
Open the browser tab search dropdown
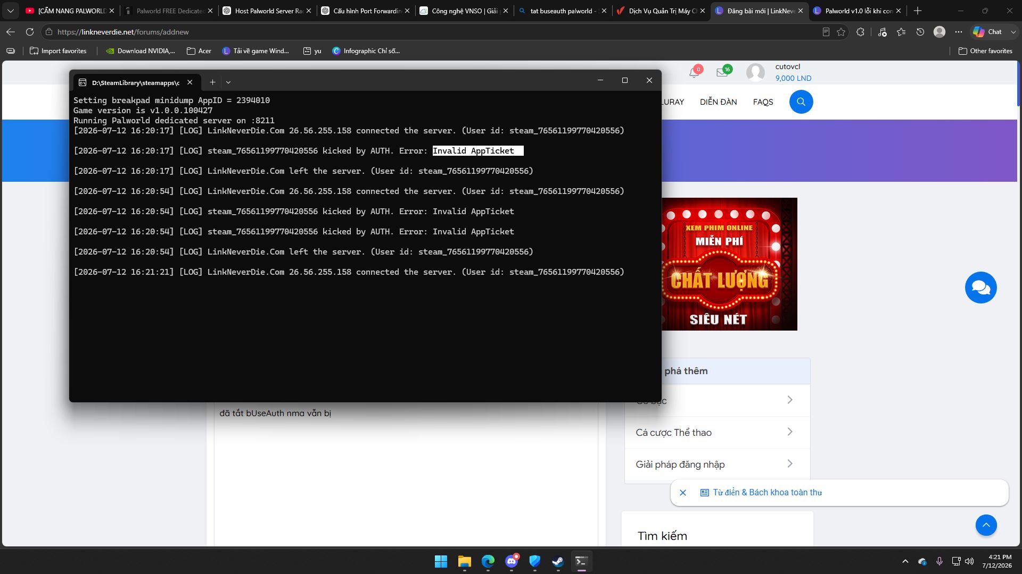pos(10,11)
